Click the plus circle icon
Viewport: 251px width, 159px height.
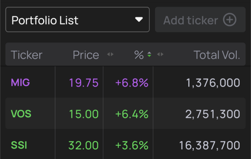230,20
